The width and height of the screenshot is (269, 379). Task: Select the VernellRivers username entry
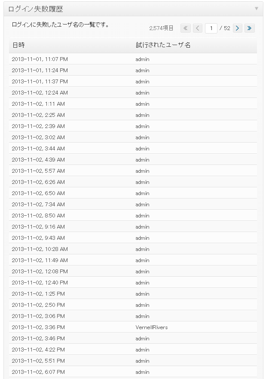(x=152, y=327)
